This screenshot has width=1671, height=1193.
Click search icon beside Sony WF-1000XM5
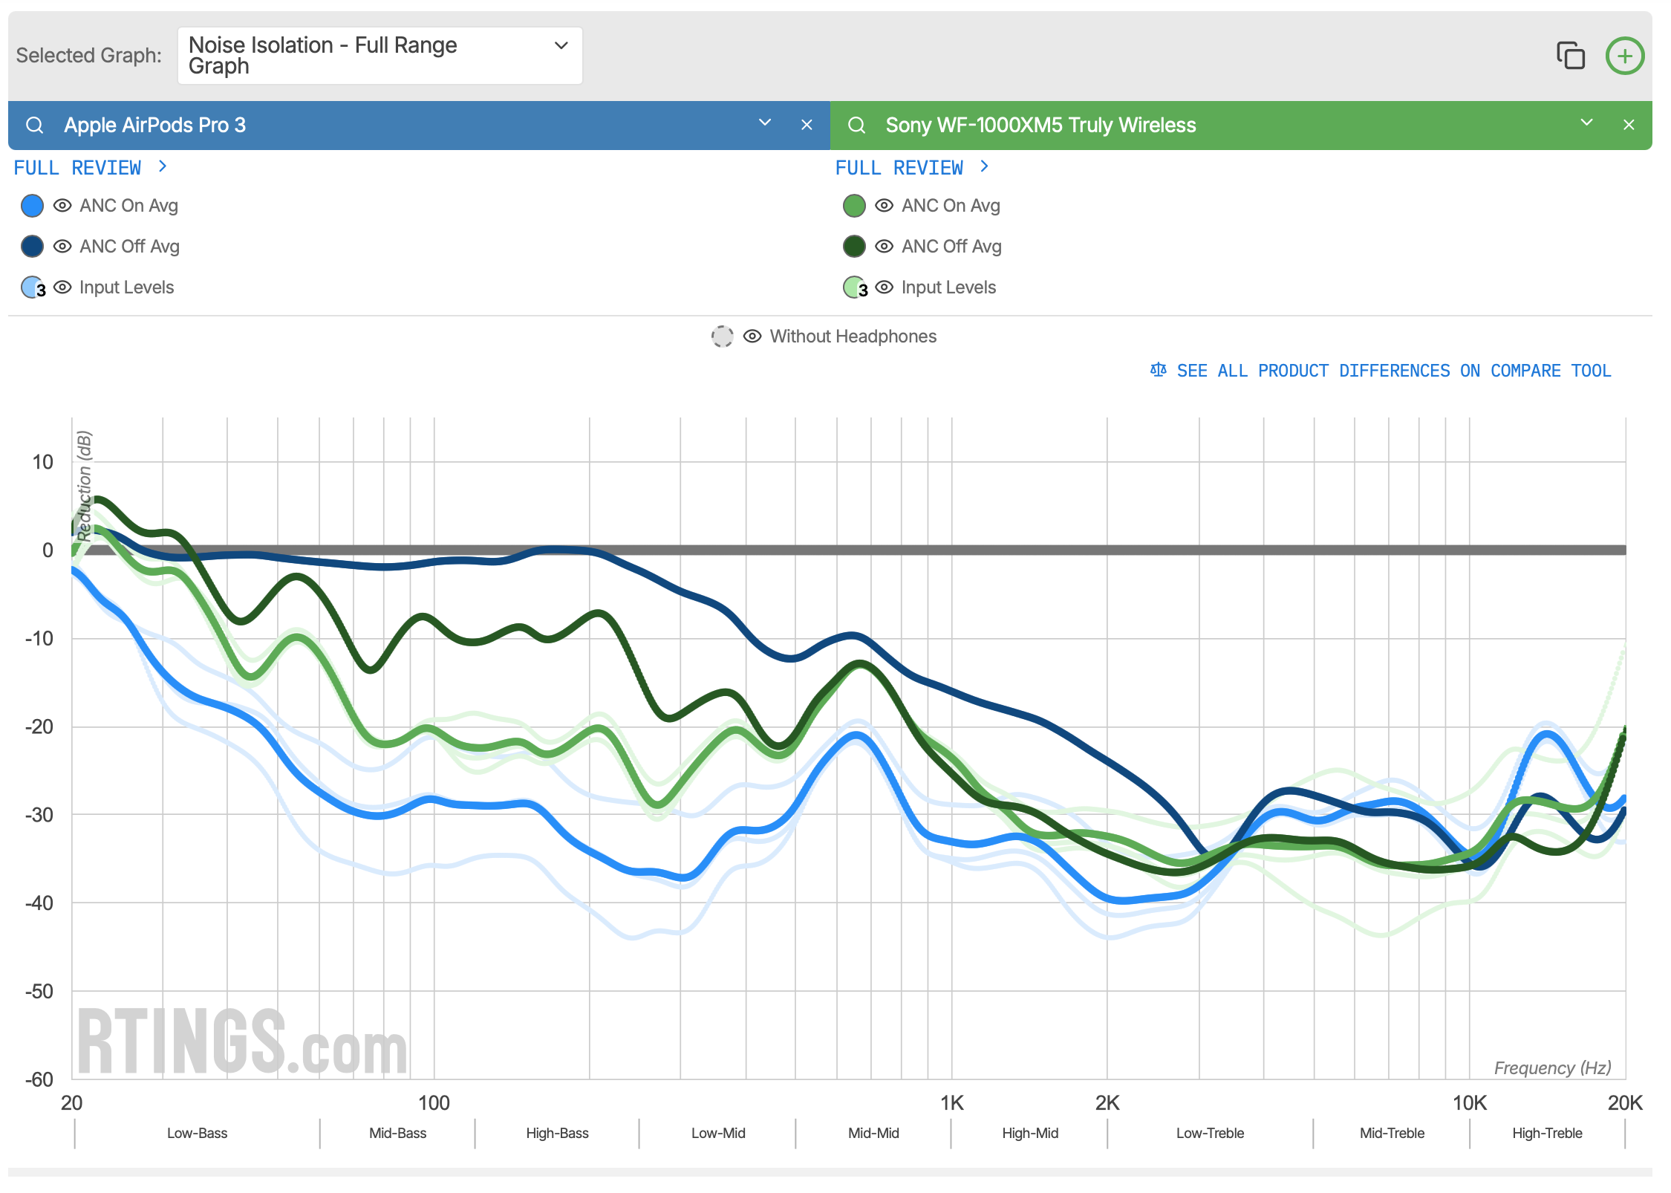point(856,125)
